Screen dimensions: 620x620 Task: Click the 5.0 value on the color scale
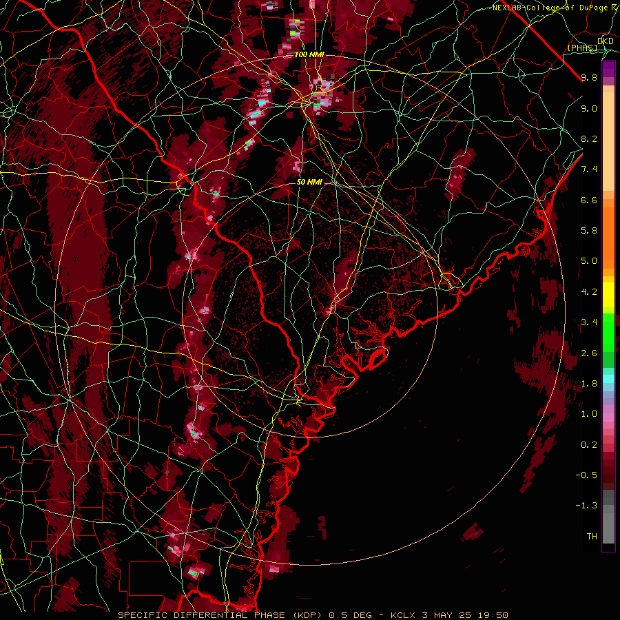click(x=589, y=261)
